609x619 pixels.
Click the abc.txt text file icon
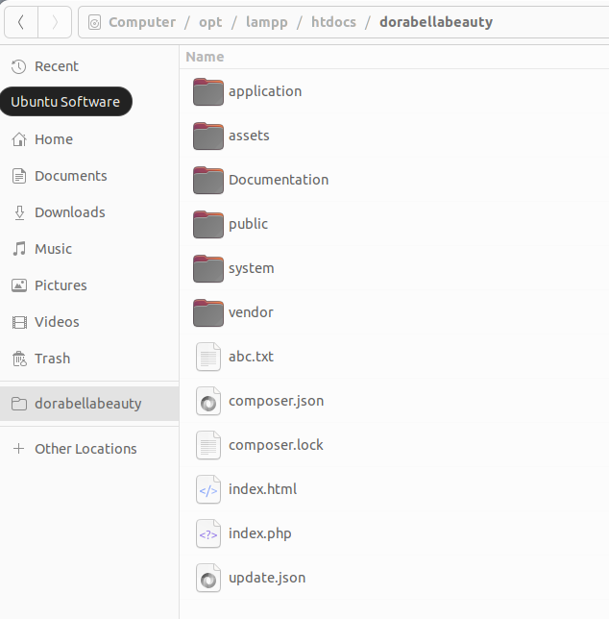[x=207, y=358]
